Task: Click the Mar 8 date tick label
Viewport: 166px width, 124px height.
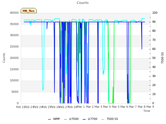Action: 142,107
